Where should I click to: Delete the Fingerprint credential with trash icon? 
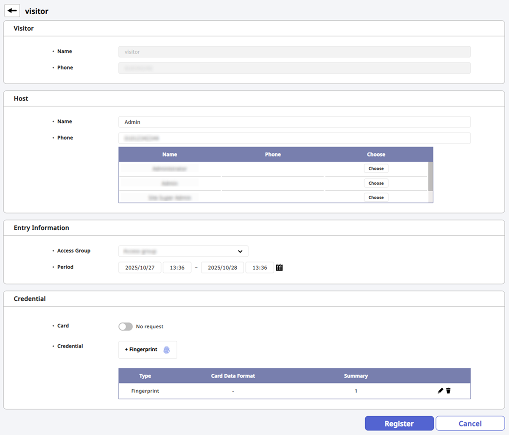click(x=448, y=391)
